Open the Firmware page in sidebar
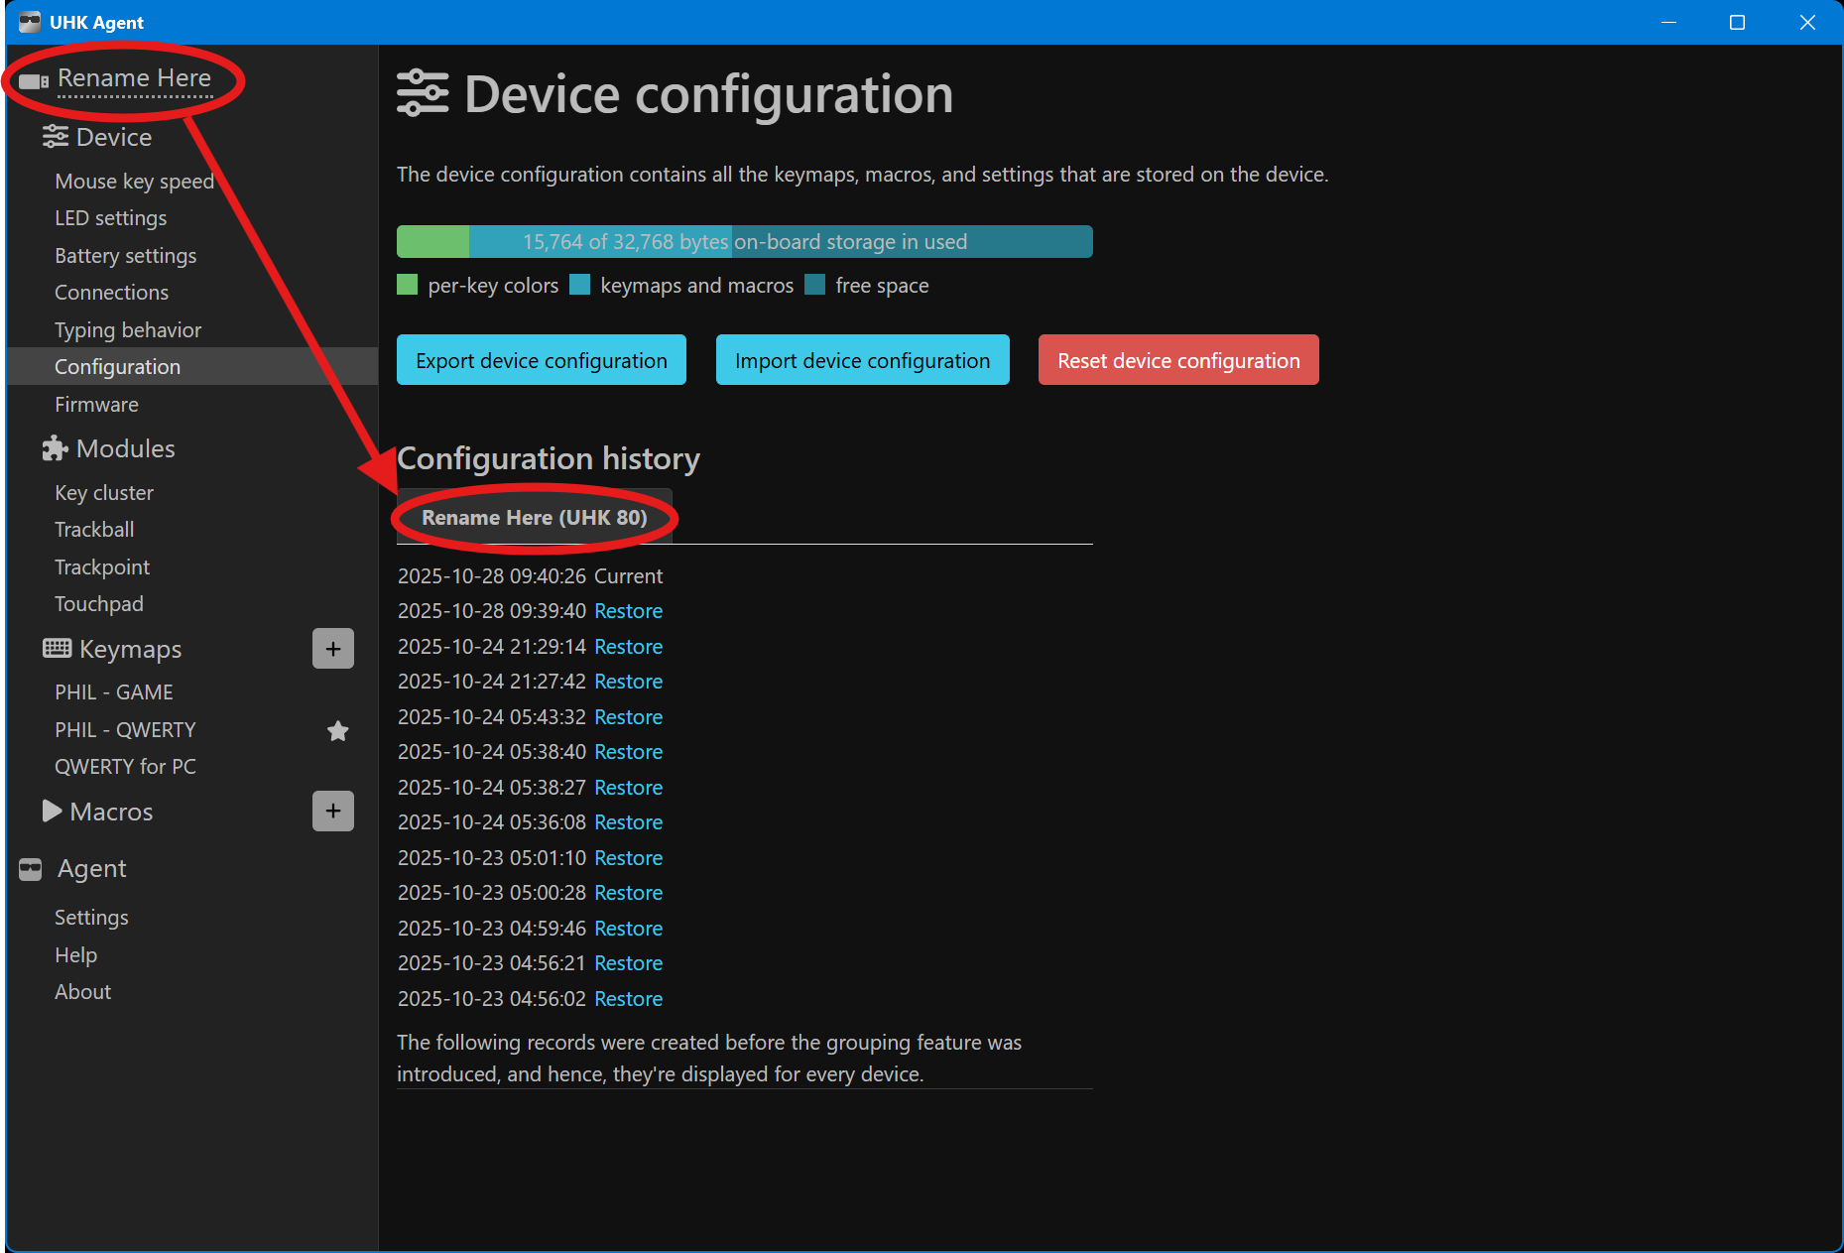Screen dimensions: 1844x1253 [96, 405]
